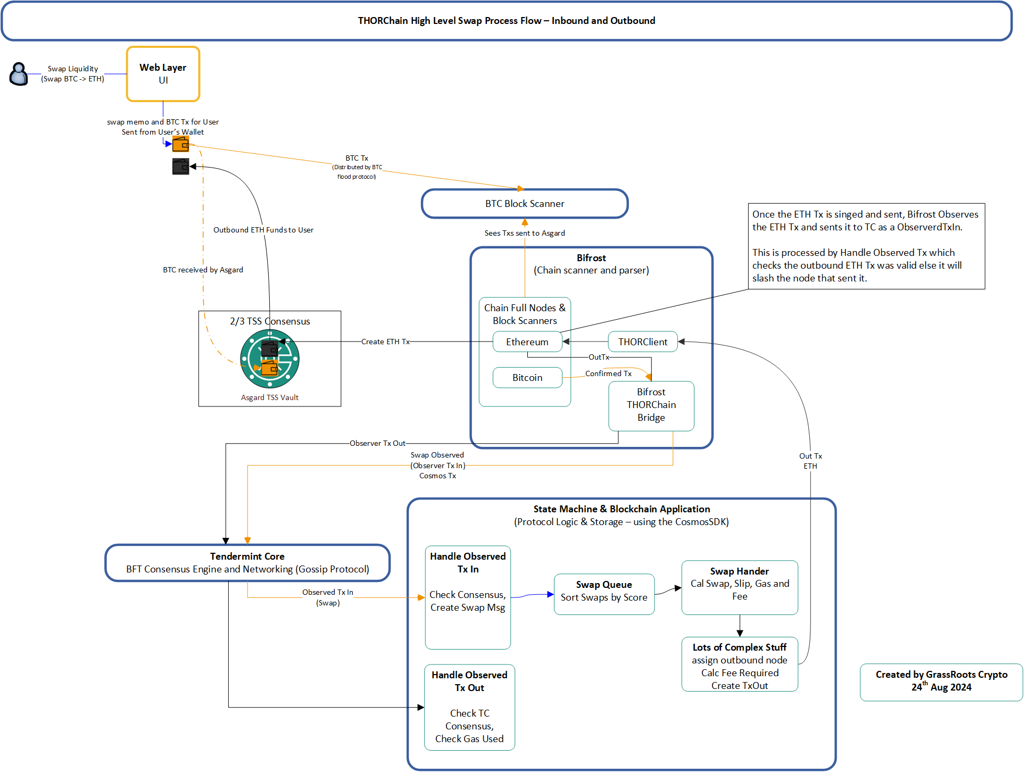Select the Tendermint Core box

pyautogui.click(x=247, y=563)
